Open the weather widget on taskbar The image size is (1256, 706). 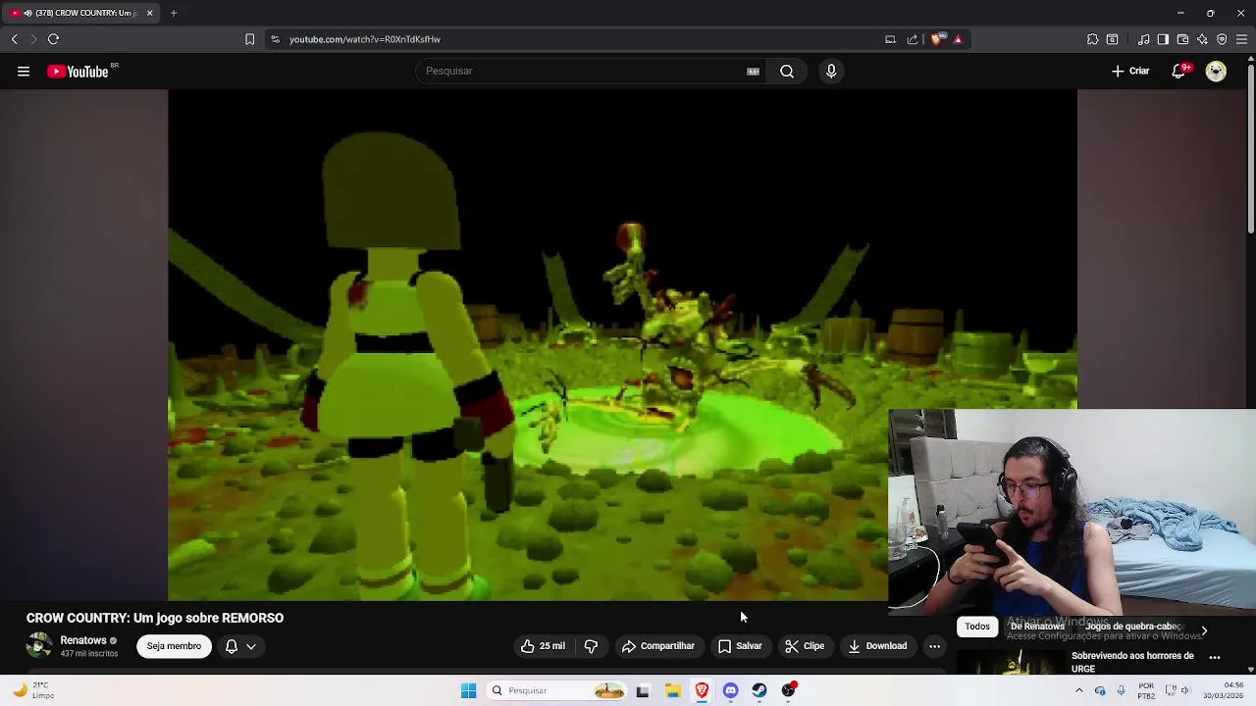coord(31,690)
